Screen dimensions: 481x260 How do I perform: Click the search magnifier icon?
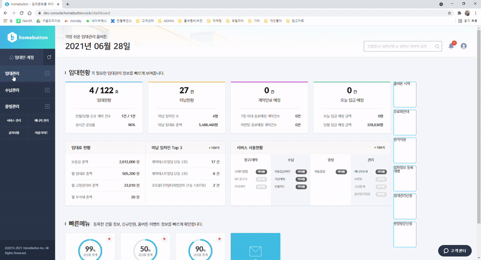[x=437, y=46]
